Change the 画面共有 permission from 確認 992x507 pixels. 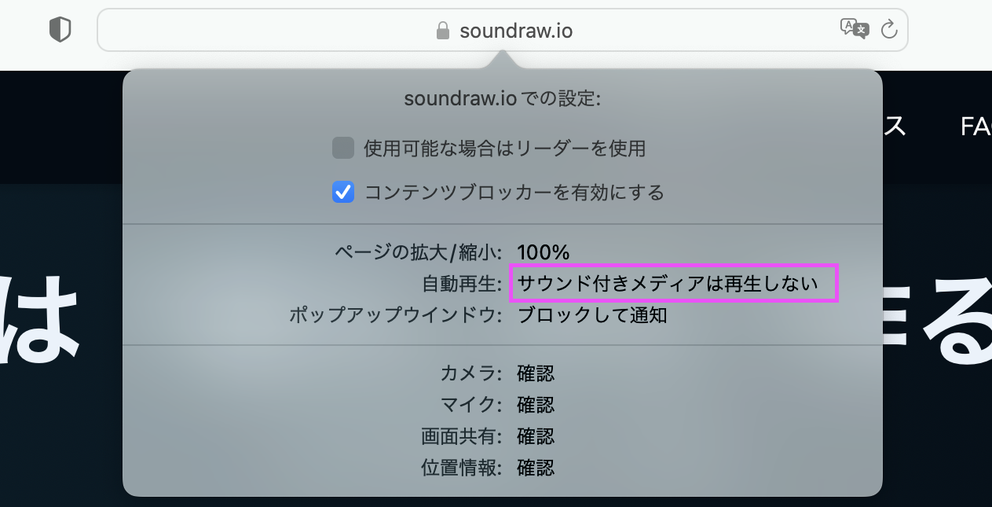(x=536, y=436)
